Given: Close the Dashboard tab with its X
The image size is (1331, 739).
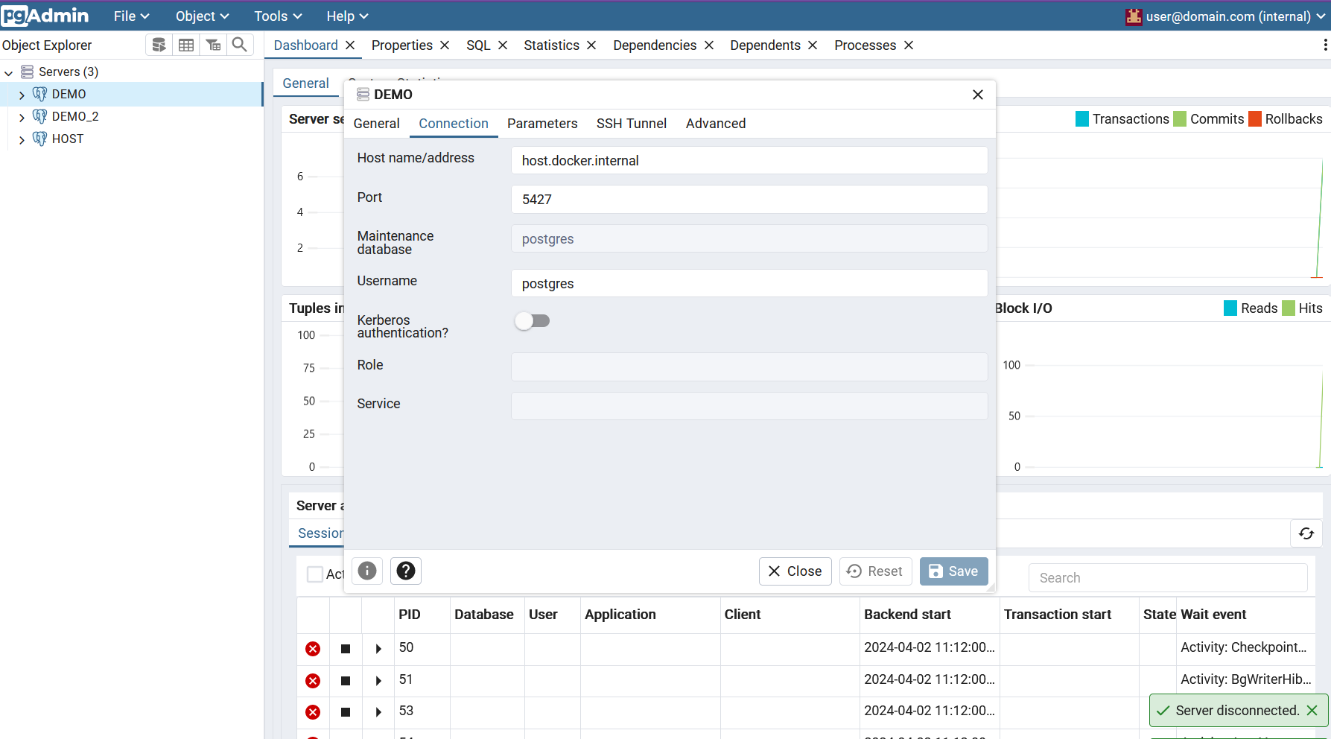Looking at the screenshot, I should (350, 45).
